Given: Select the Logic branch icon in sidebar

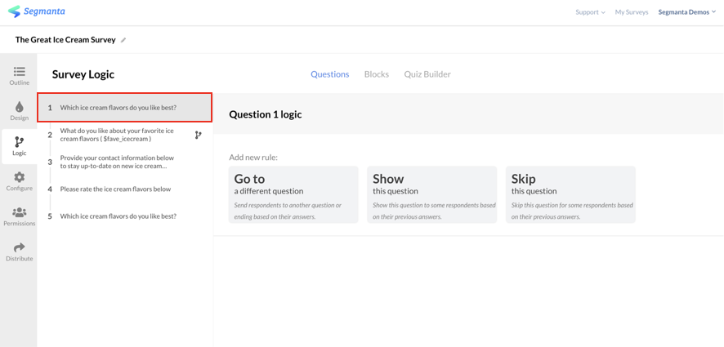Looking at the screenshot, I should pos(20,142).
